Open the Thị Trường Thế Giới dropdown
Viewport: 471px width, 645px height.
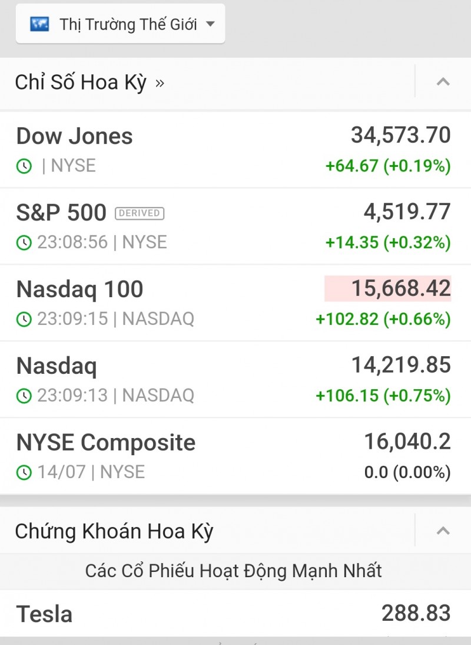coord(121,24)
